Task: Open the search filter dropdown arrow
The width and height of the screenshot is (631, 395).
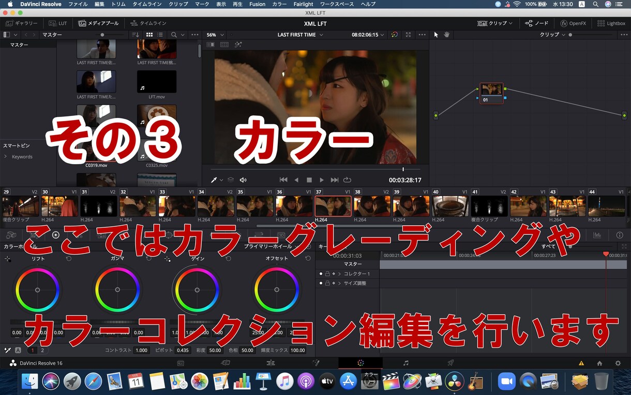Action: click(x=183, y=35)
